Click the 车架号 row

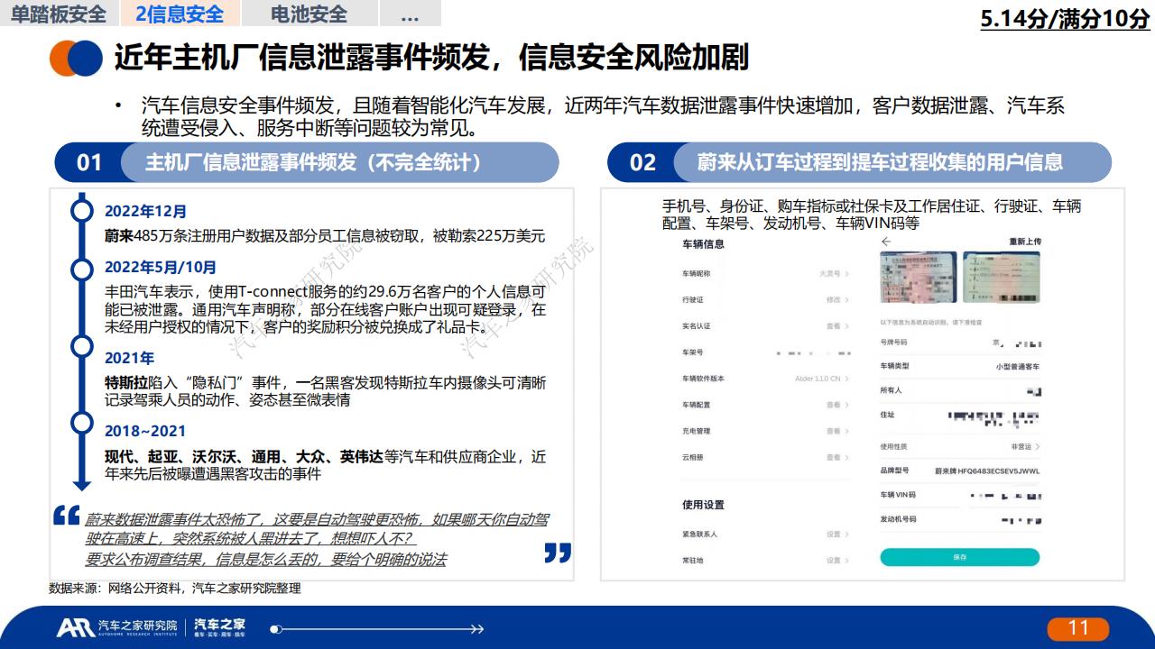coord(765,352)
